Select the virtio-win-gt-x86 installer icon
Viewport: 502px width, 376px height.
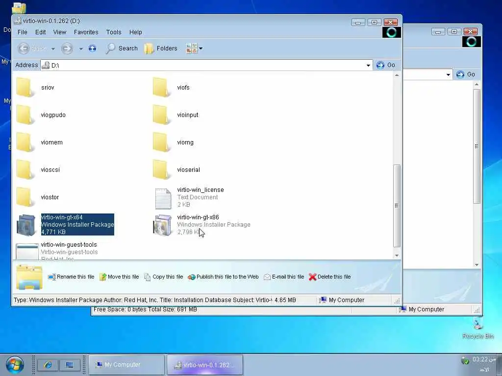coord(162,225)
